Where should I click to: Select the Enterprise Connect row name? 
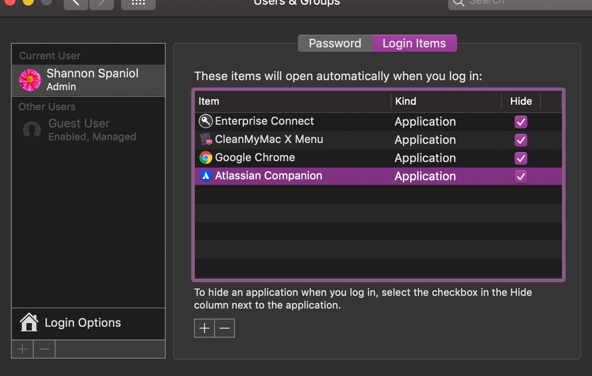264,121
